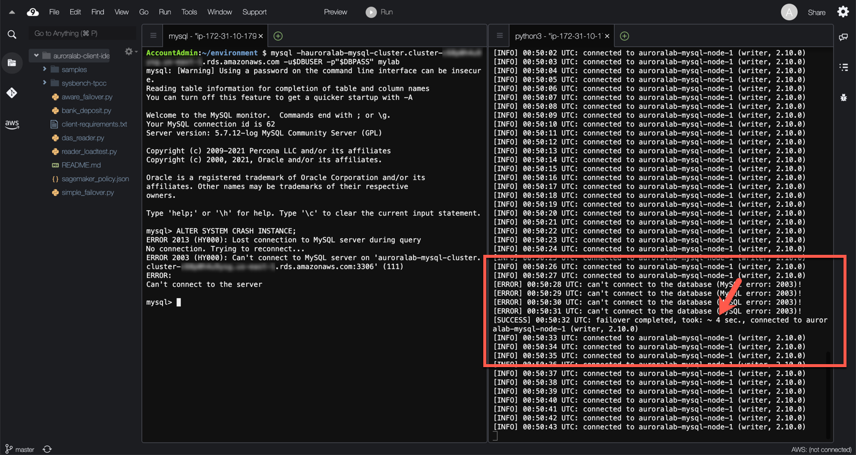856x455 pixels.
Task: Click the Share button
Action: coord(816,12)
